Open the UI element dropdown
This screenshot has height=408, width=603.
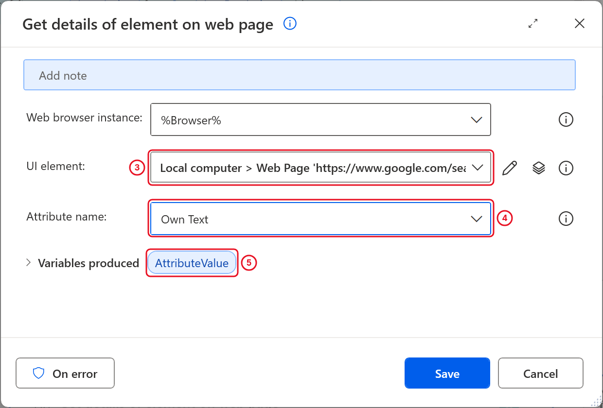tap(320, 168)
